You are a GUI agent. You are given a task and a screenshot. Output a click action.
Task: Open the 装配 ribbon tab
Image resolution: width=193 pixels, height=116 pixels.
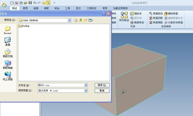pyautogui.click(x=46, y=8)
